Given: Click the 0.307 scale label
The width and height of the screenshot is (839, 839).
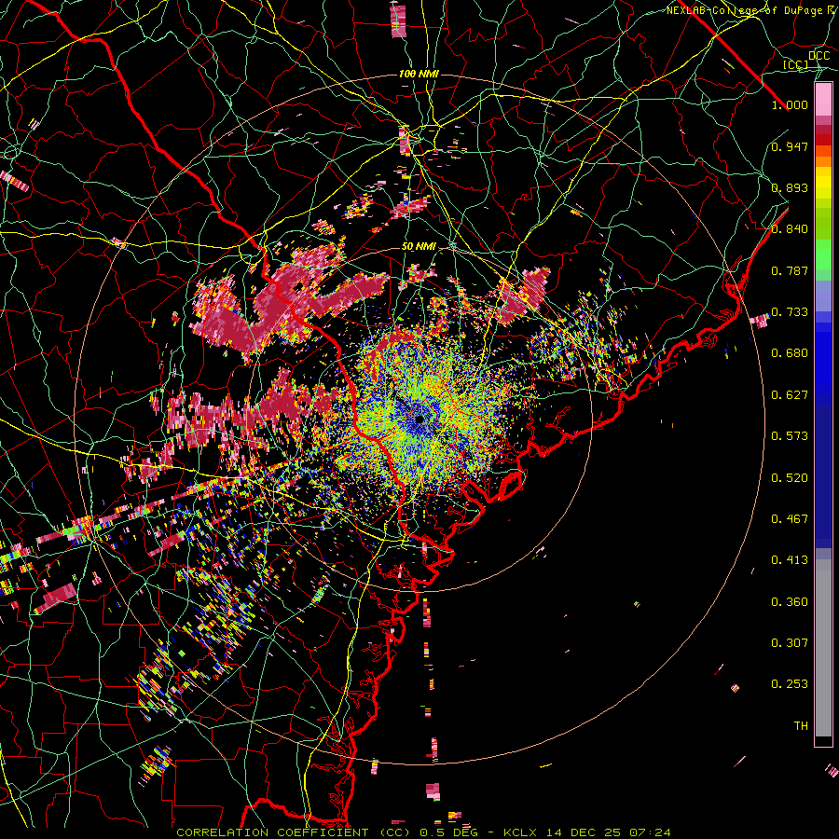Looking at the screenshot, I should point(790,643).
